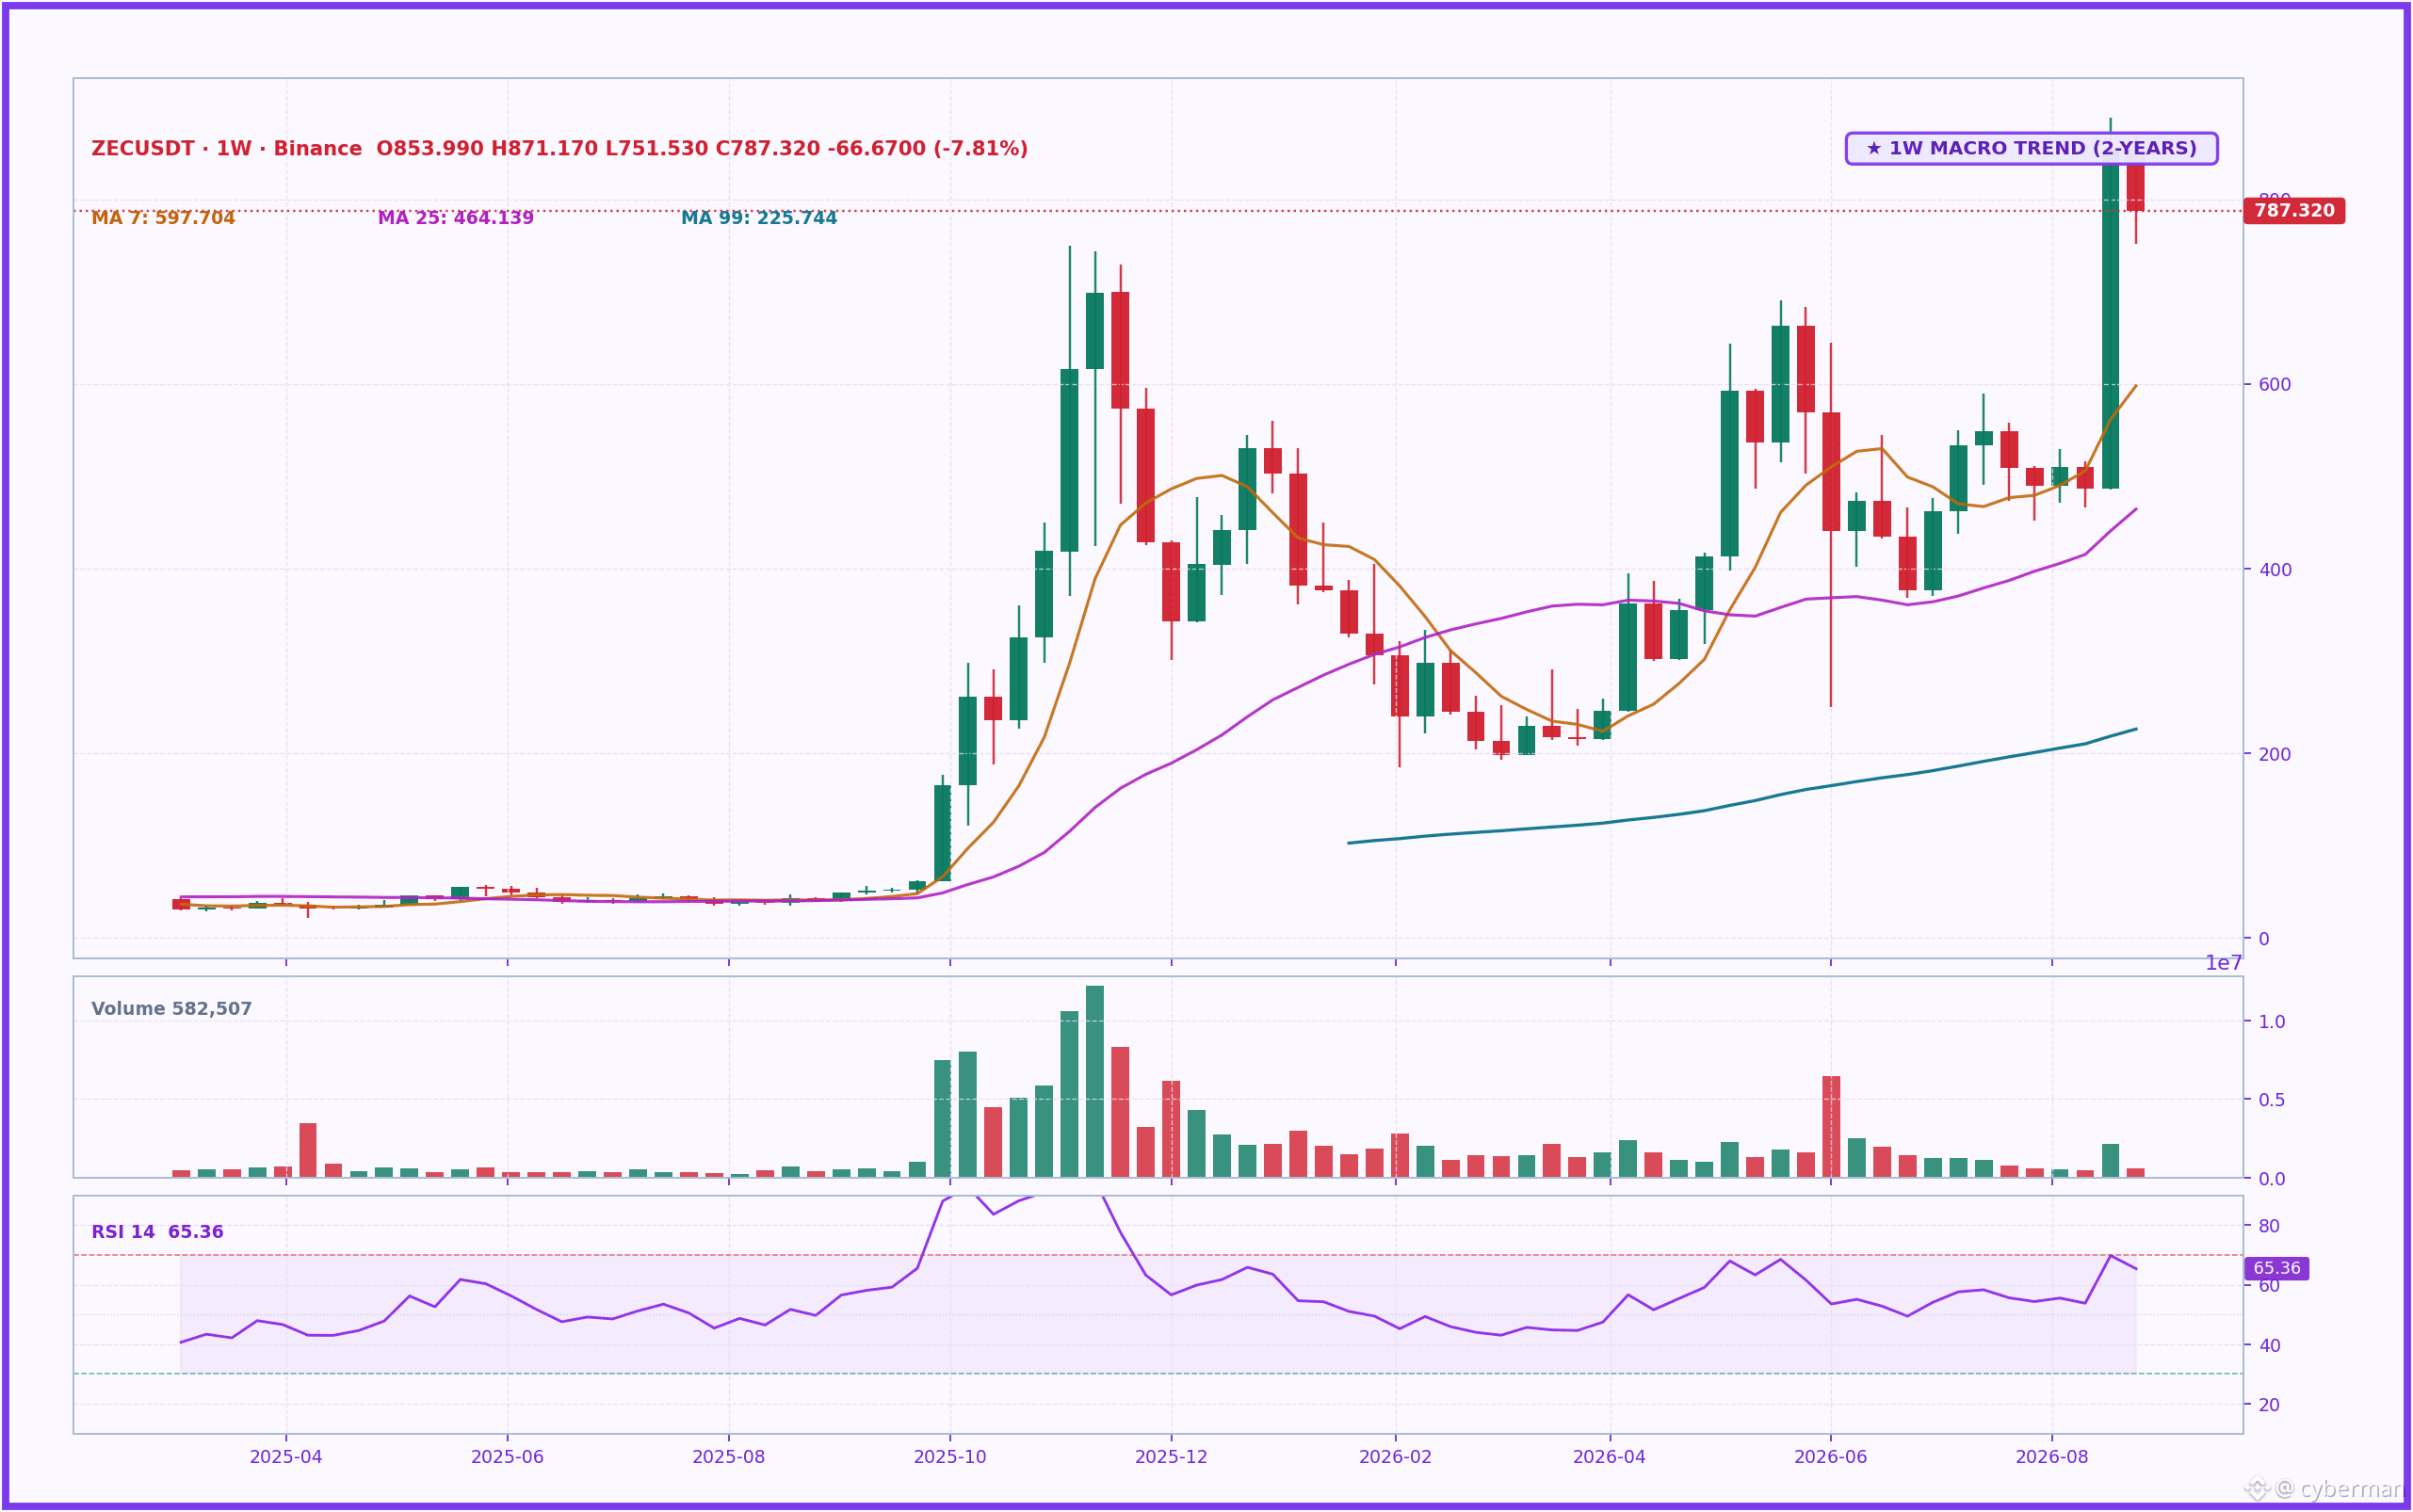Click the RSI 14 65.36 label

(x=157, y=1232)
